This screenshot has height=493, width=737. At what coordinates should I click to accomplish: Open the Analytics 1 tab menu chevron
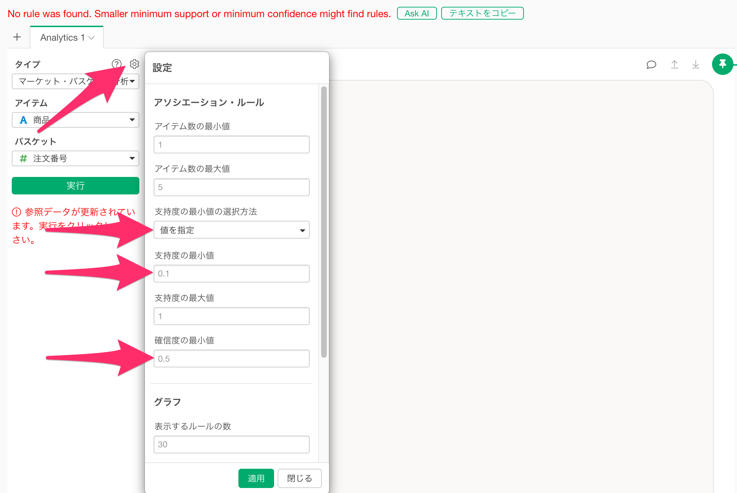[92, 38]
